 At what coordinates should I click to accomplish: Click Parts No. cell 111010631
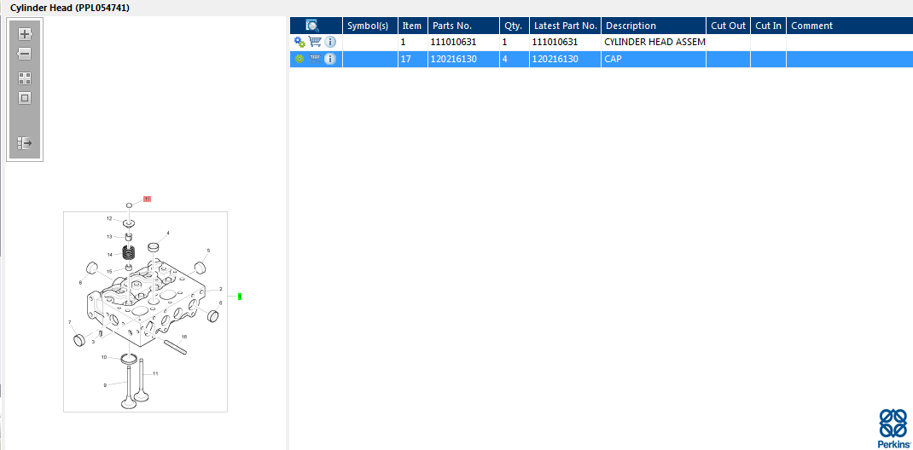pyautogui.click(x=463, y=42)
